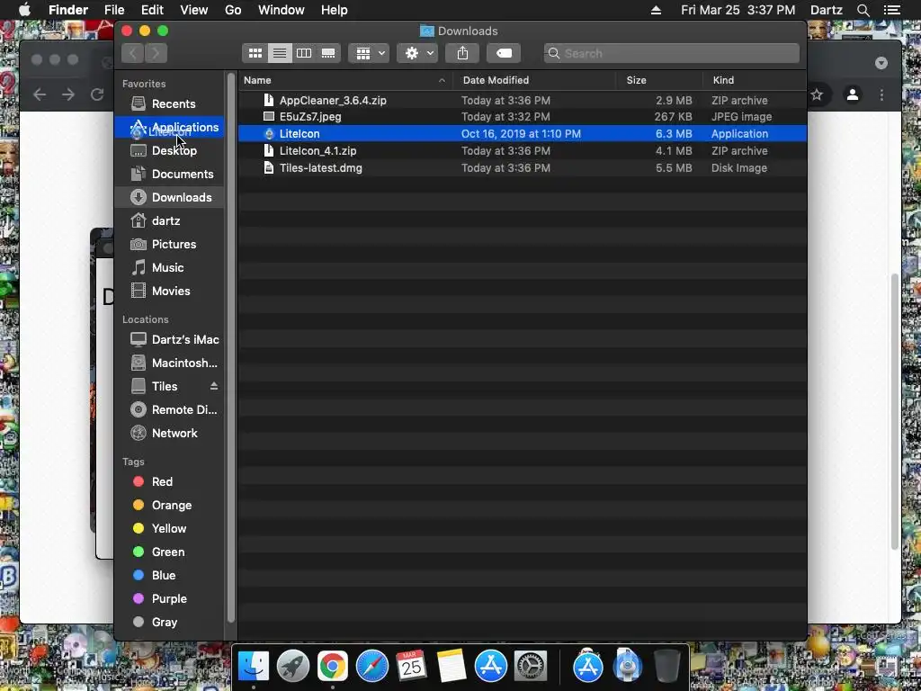Select Dartz's iMac location
921x691 pixels.
pyautogui.click(x=169, y=339)
